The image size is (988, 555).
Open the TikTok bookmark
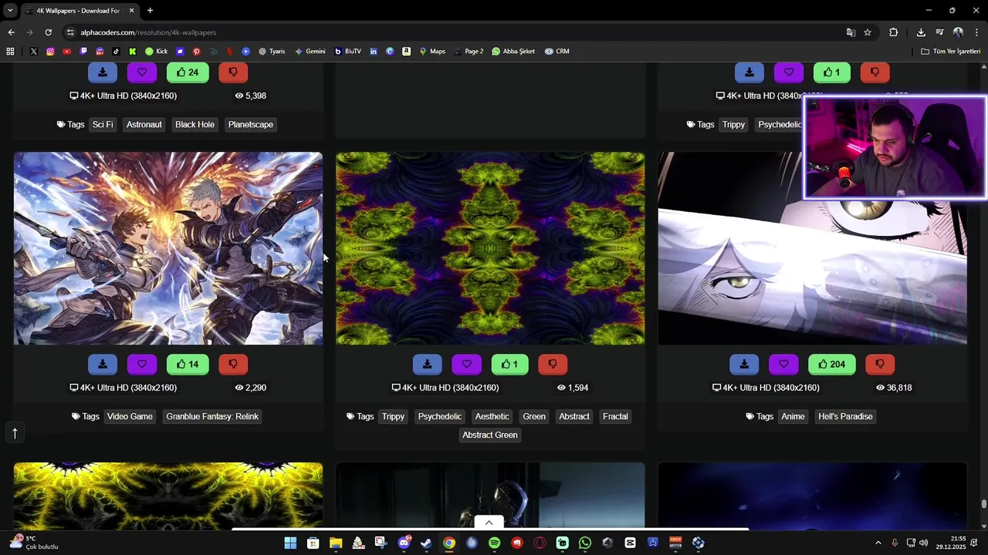[x=116, y=52]
